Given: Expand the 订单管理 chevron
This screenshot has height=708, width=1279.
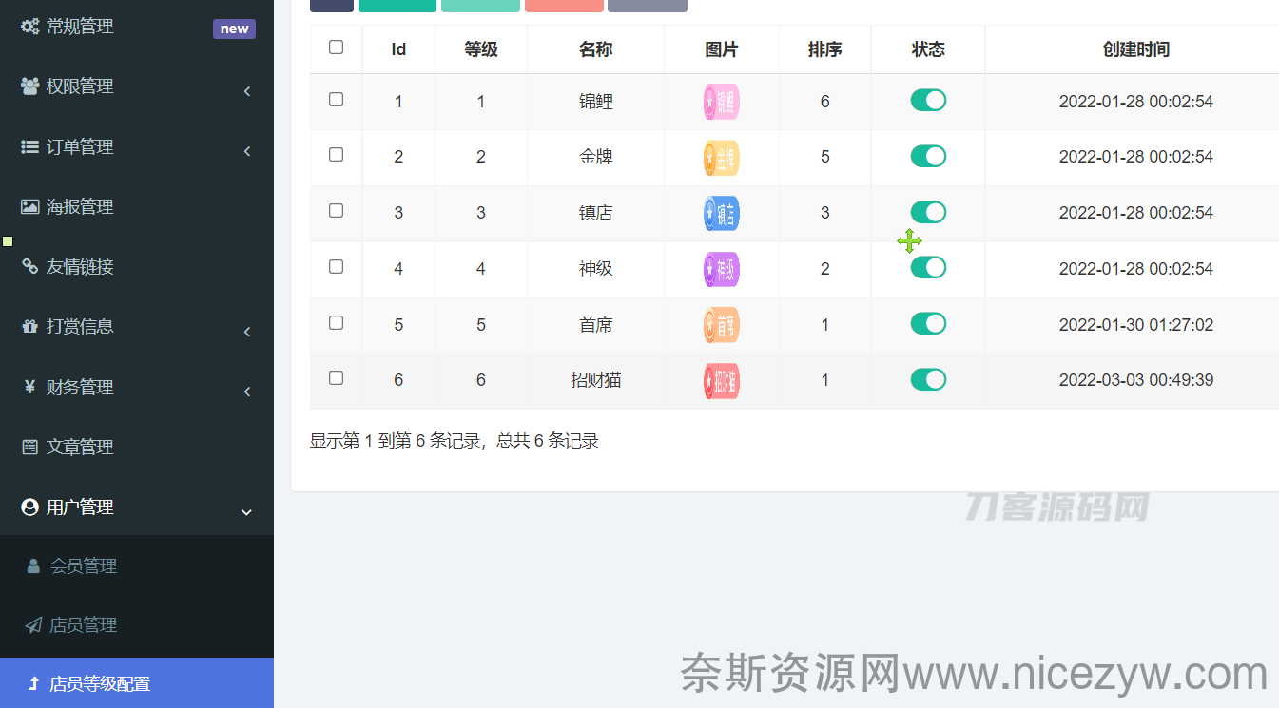Looking at the screenshot, I should click(x=247, y=151).
